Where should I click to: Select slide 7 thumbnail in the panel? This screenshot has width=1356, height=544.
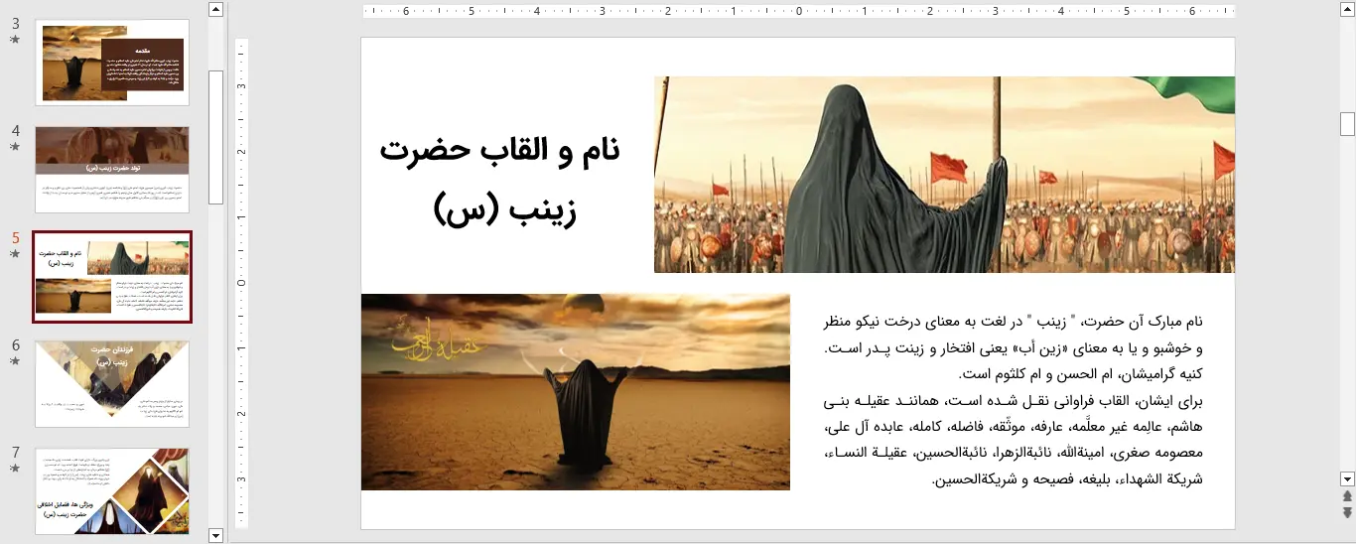click(x=112, y=491)
